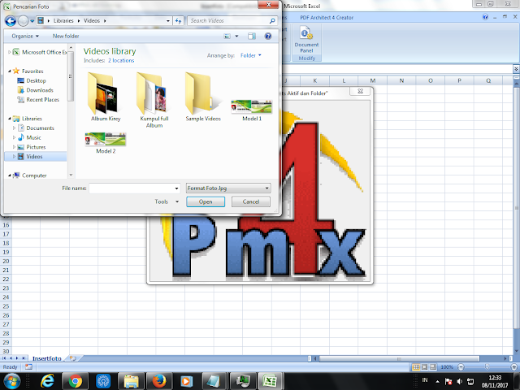The height and width of the screenshot is (390, 520).
Task: Click the Forward arrow in file dialog
Action: (23, 21)
